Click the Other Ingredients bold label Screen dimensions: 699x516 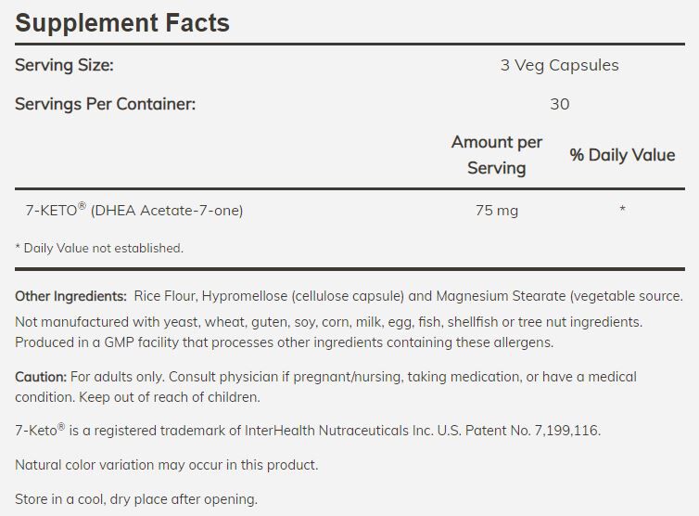click(x=70, y=296)
